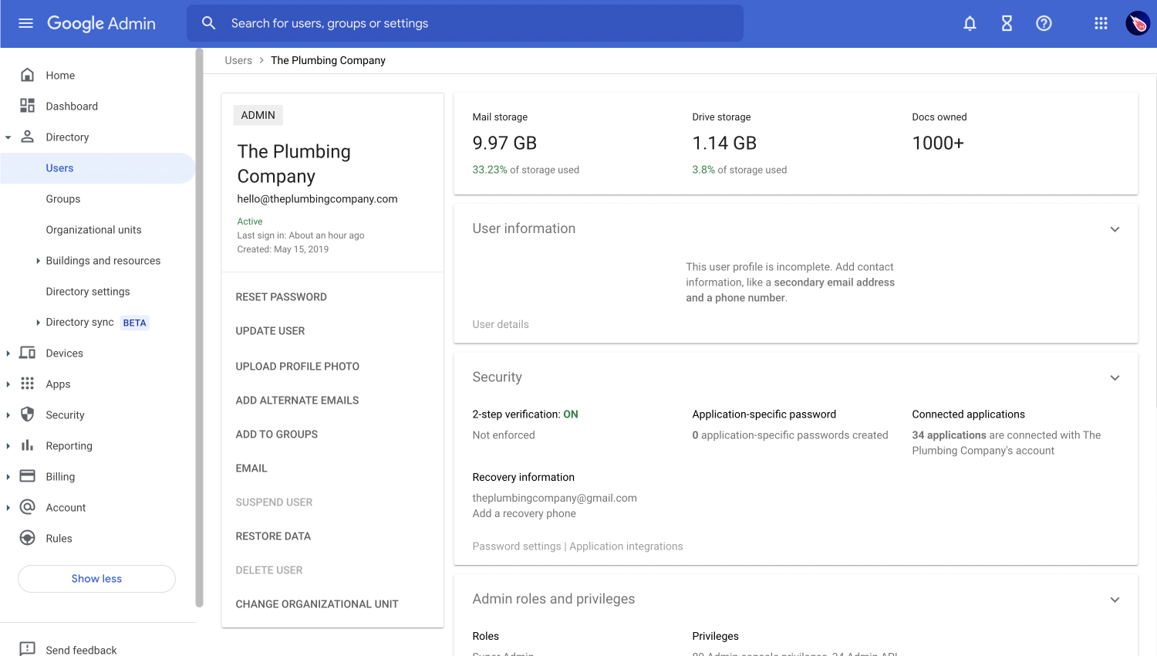The height and width of the screenshot is (656, 1157).
Task: Click email hello@theplumbingcompany.com
Action: click(317, 199)
